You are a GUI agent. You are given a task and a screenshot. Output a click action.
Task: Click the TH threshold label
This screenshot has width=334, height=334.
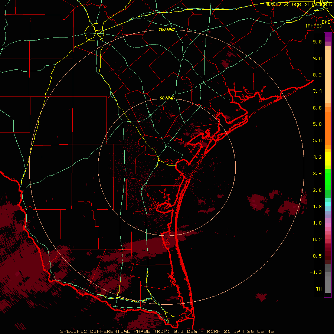[x=319, y=289]
